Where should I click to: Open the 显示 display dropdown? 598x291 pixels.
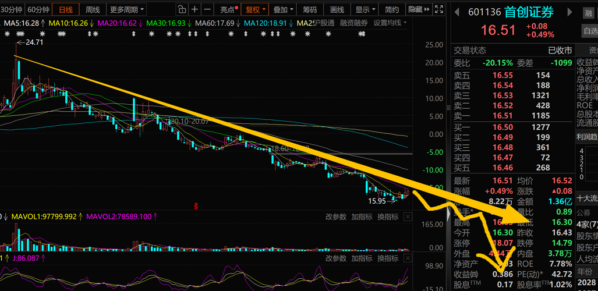(x=365, y=9)
